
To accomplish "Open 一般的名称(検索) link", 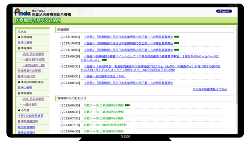I will [x=34, y=60].
